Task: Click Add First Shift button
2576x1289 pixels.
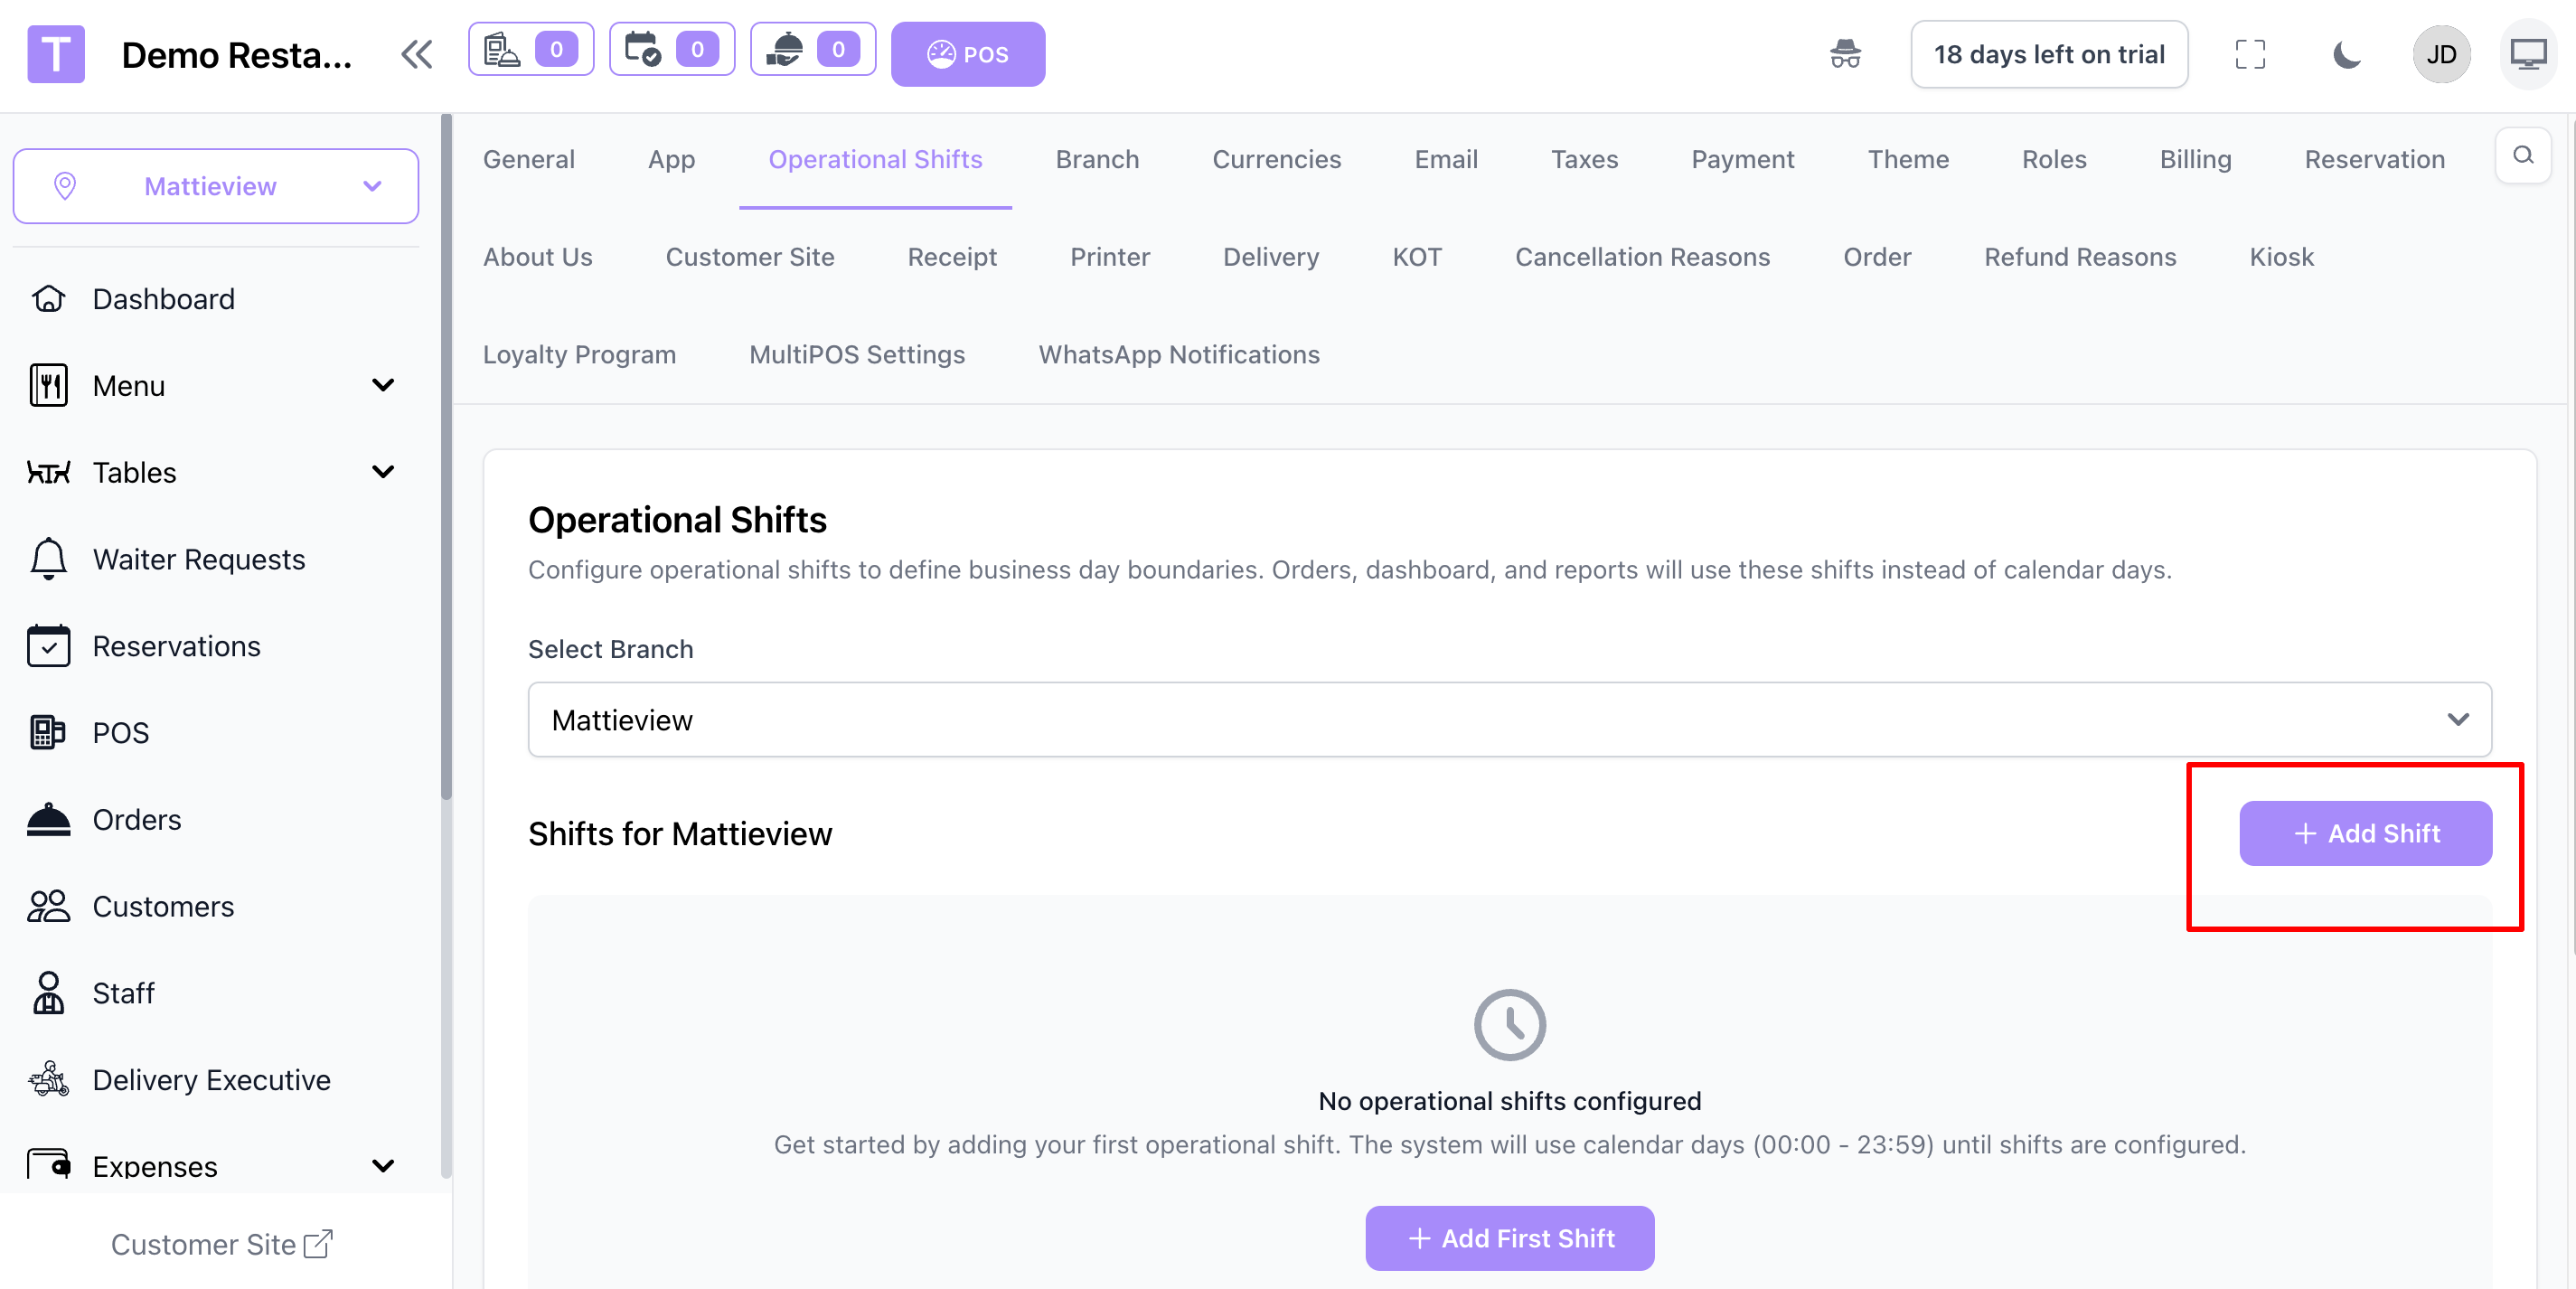Action: click(1509, 1238)
